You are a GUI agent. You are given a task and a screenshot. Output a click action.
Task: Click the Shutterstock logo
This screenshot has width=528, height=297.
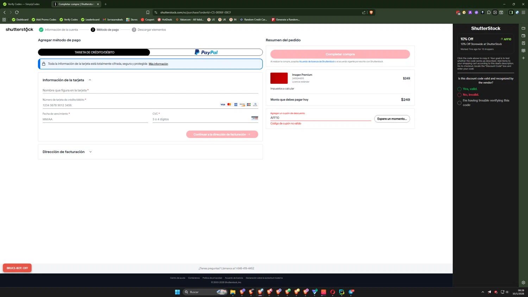tap(19, 30)
